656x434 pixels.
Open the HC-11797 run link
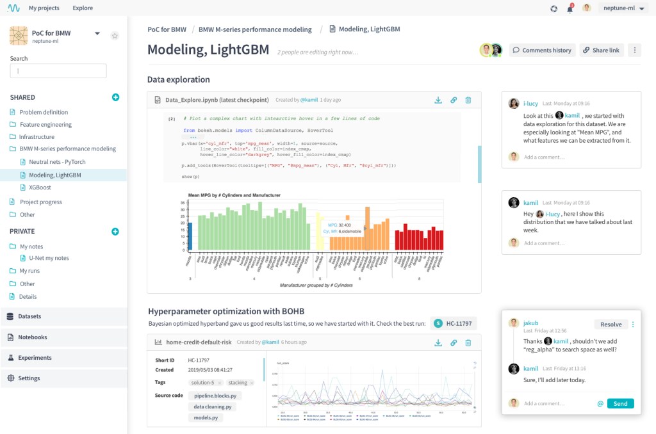(x=454, y=324)
